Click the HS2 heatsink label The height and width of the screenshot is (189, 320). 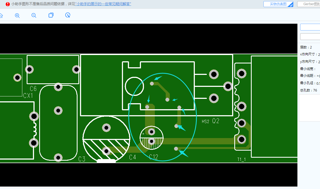205,122
